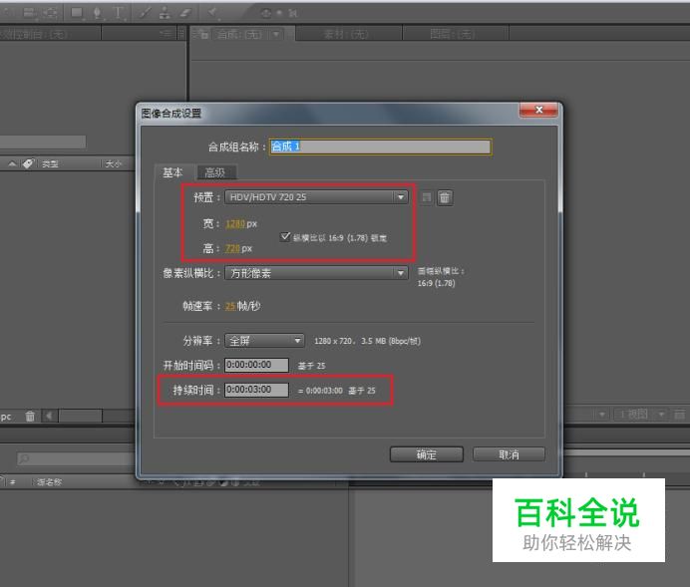The width and height of the screenshot is (690, 587).
Task: Select the Eraser tool
Action: (185, 13)
